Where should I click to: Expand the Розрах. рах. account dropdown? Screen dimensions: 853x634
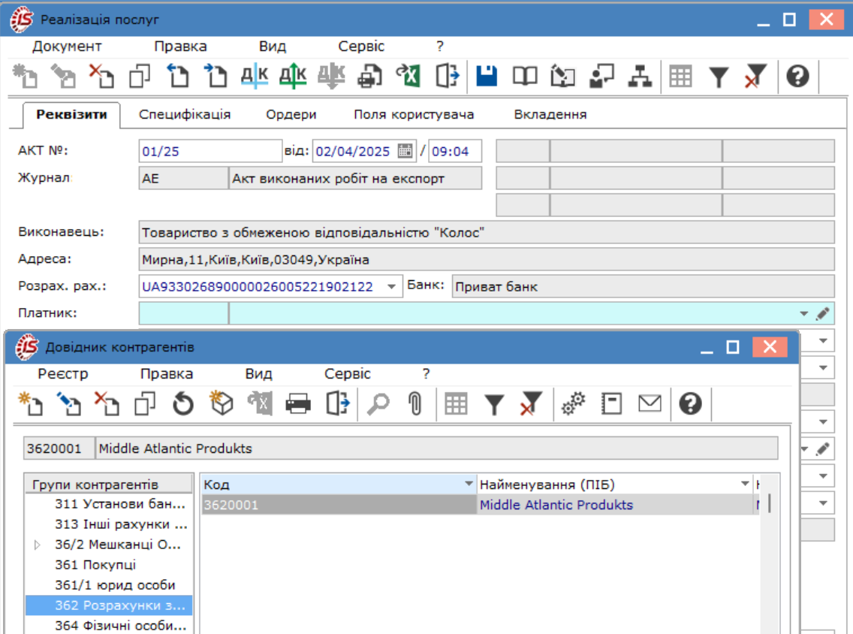coord(391,287)
